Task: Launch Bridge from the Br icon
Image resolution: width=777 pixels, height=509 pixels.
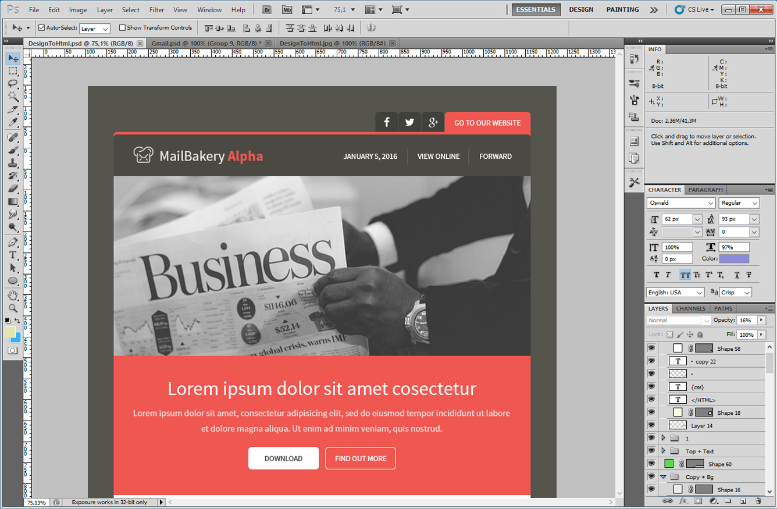Action: pyautogui.click(x=267, y=10)
